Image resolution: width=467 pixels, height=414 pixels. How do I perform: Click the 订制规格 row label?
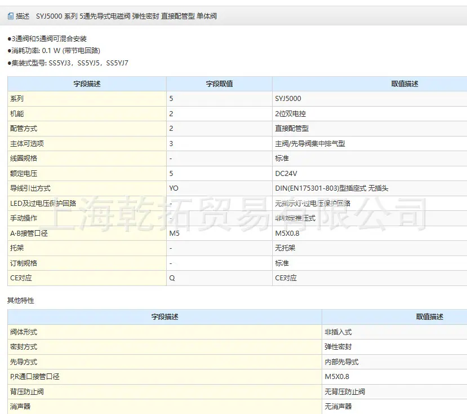coord(24,263)
